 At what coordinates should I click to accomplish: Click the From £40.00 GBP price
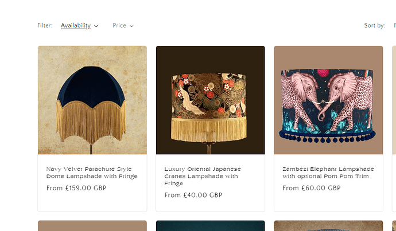[193, 195]
